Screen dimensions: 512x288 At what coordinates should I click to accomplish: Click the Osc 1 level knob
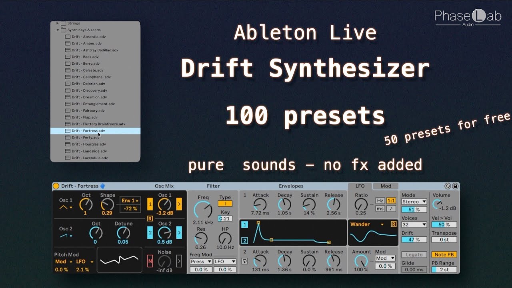164,204
